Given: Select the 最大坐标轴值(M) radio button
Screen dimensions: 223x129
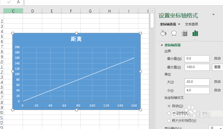Looking at the screenshot, I should click(169, 121).
